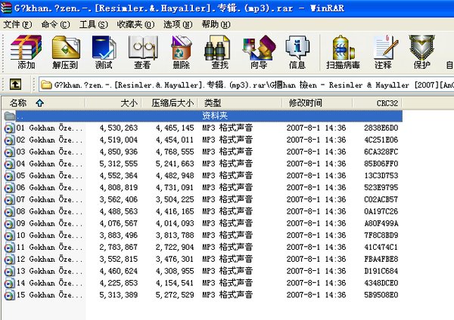Click MP3 icon of track 12

click(x=9, y=260)
